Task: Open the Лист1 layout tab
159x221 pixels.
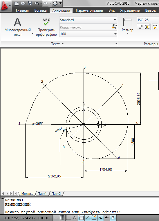Action: pos(42,194)
